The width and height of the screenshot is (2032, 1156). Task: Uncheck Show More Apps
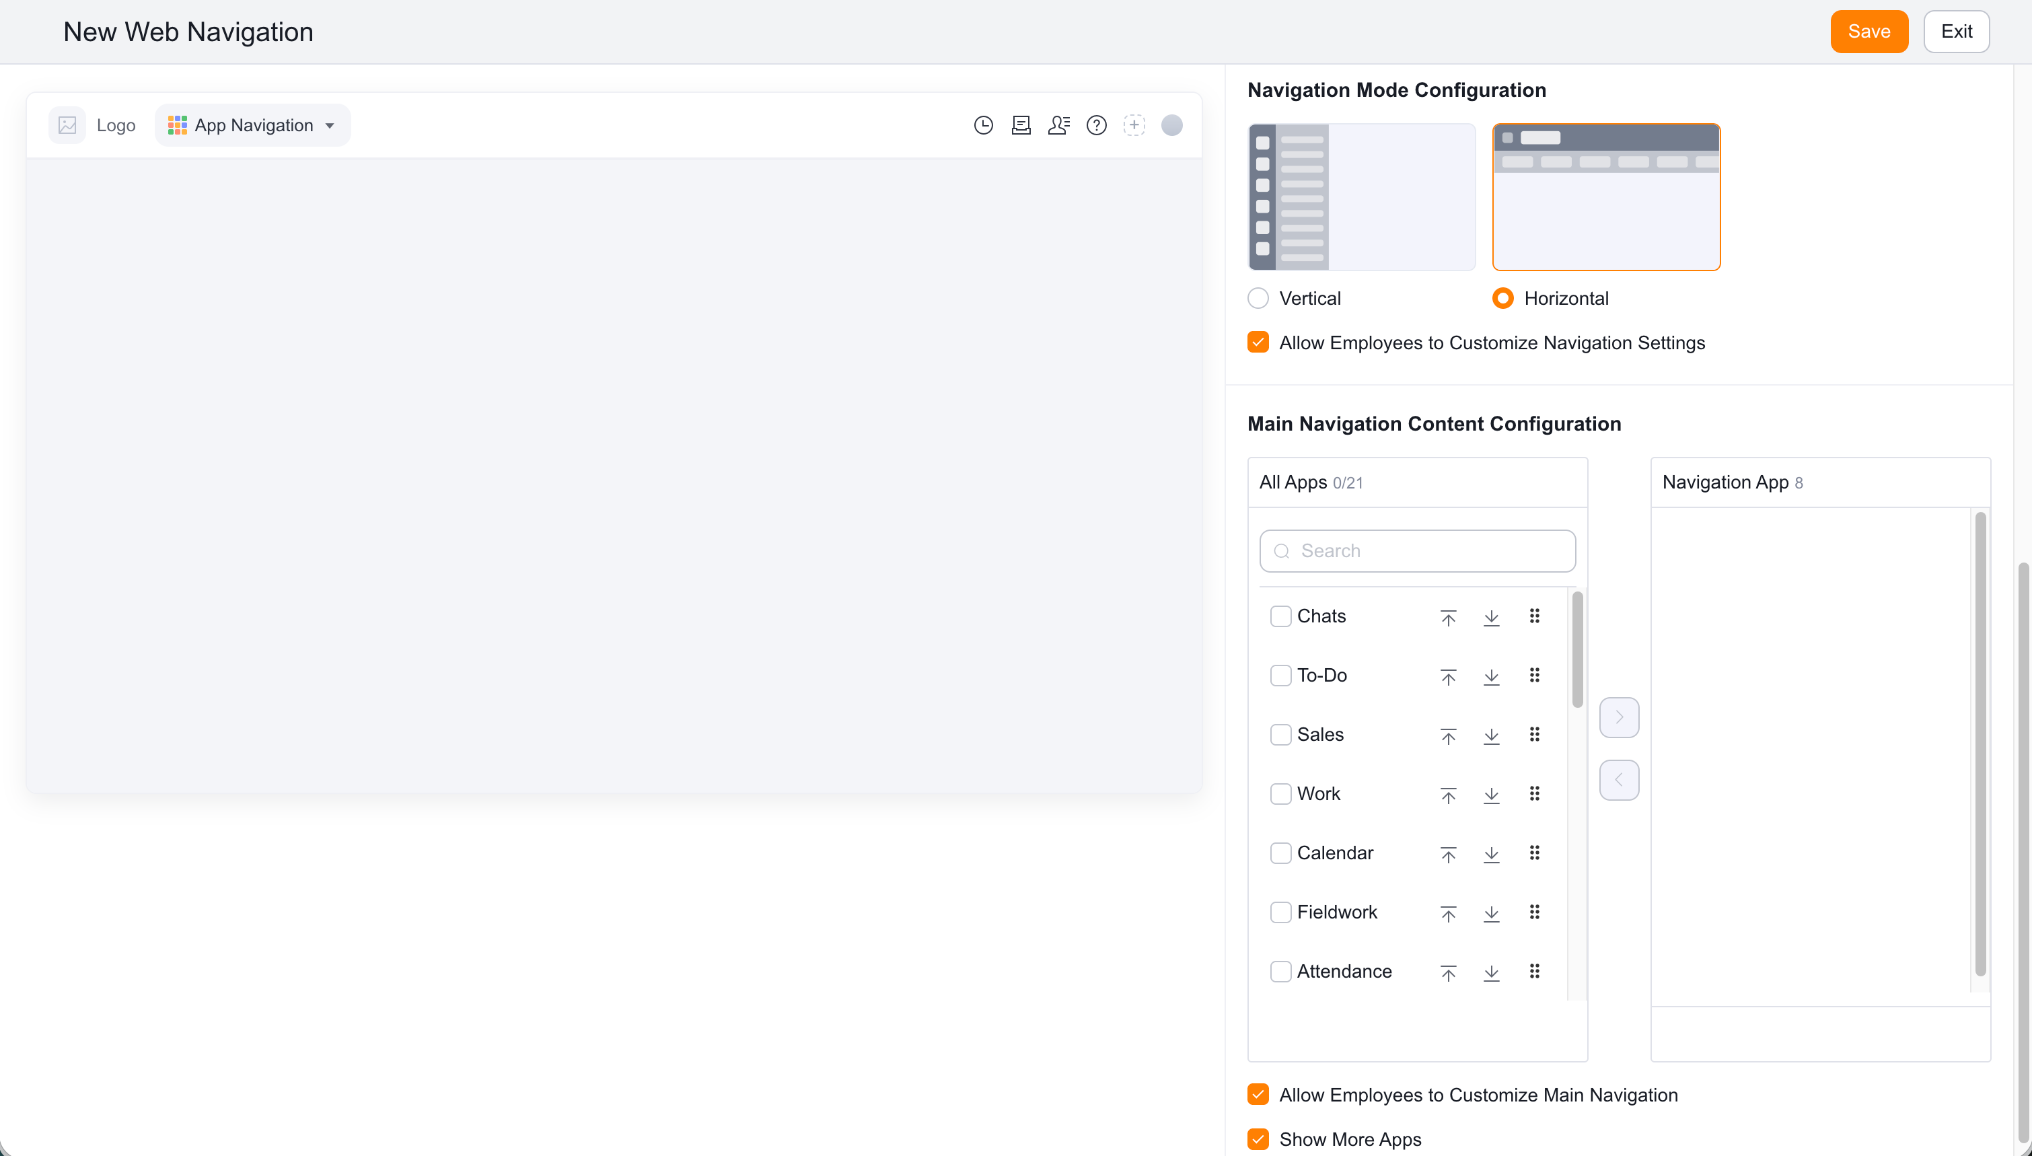(1258, 1139)
